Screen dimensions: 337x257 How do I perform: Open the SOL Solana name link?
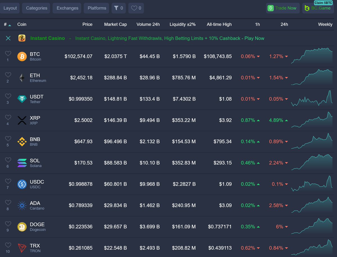(36, 163)
